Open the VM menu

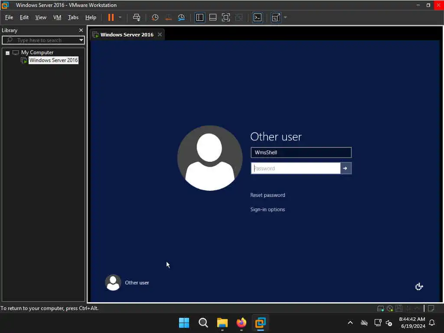coord(57,17)
